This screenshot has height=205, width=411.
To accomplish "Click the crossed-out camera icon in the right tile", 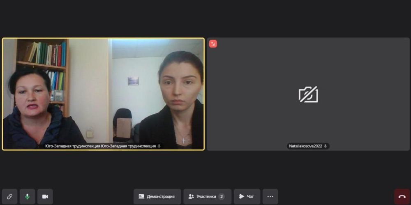I will tap(308, 94).
